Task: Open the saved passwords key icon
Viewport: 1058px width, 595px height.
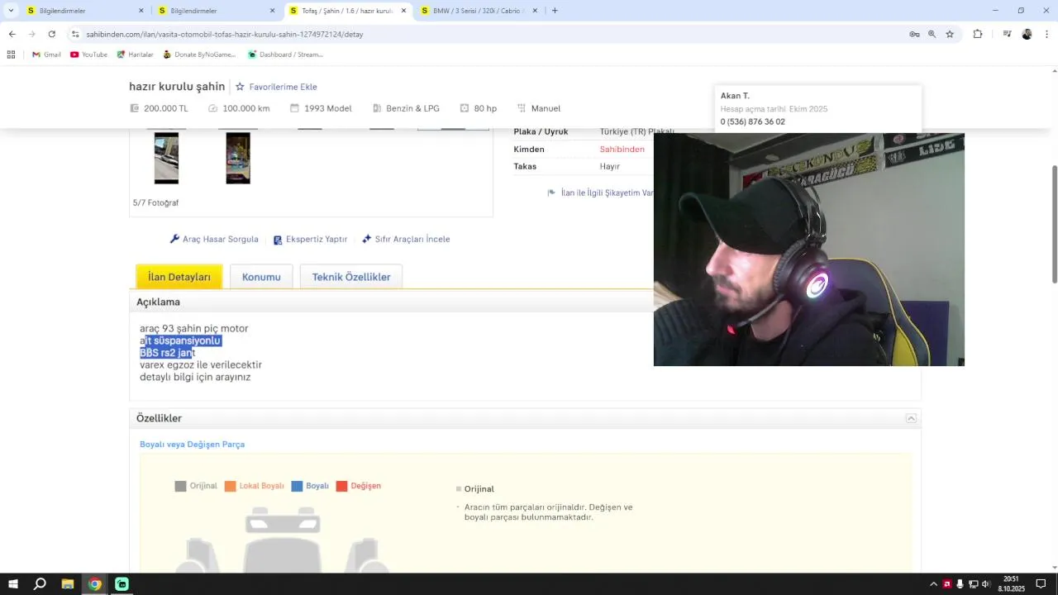Action: (x=914, y=34)
